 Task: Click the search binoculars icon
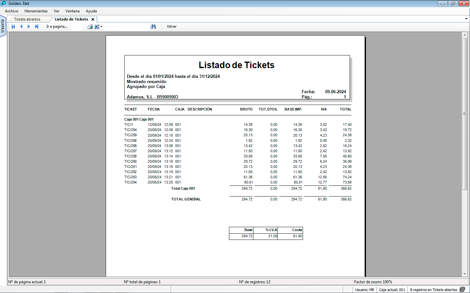(x=153, y=26)
